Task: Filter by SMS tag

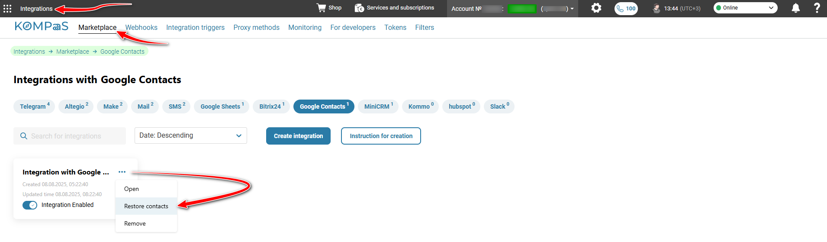Action: [177, 106]
